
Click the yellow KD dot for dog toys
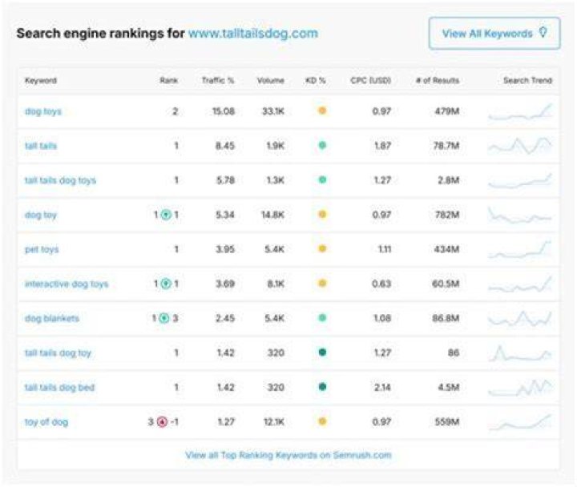(322, 111)
